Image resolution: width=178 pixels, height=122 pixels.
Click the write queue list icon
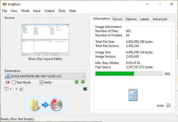[7, 89]
